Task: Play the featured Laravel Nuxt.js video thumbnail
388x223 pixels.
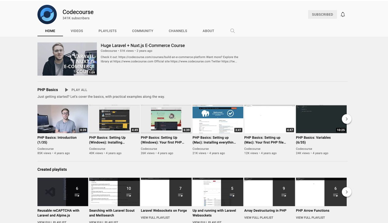Action: (x=67, y=59)
